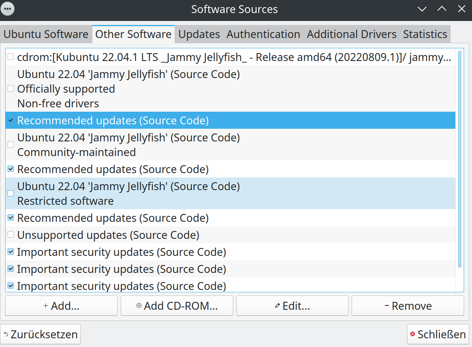This screenshot has height=347, width=472.
Task: Uncheck Recommended updates following the Community-maintained entry
Action: pyautogui.click(x=11, y=169)
